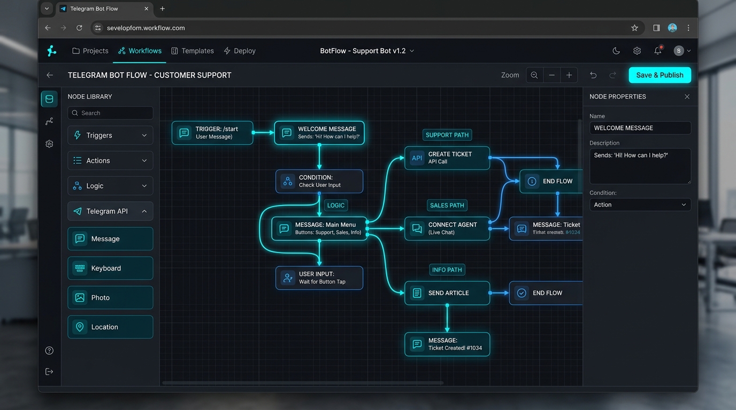Bookmark this page with the star
This screenshot has height=410, width=736.
[x=634, y=28]
